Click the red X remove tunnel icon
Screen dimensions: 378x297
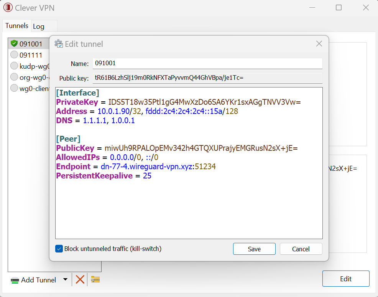(80, 280)
